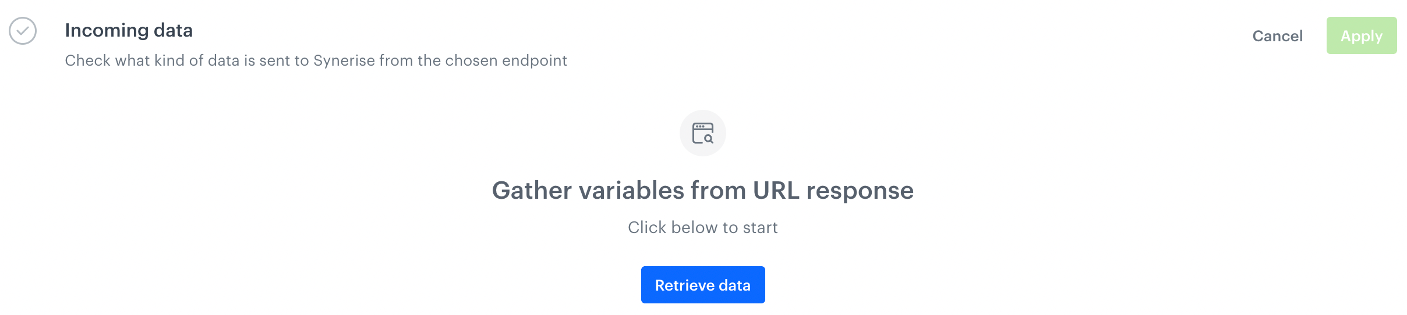Click the 'Click below to start' text

click(x=702, y=227)
